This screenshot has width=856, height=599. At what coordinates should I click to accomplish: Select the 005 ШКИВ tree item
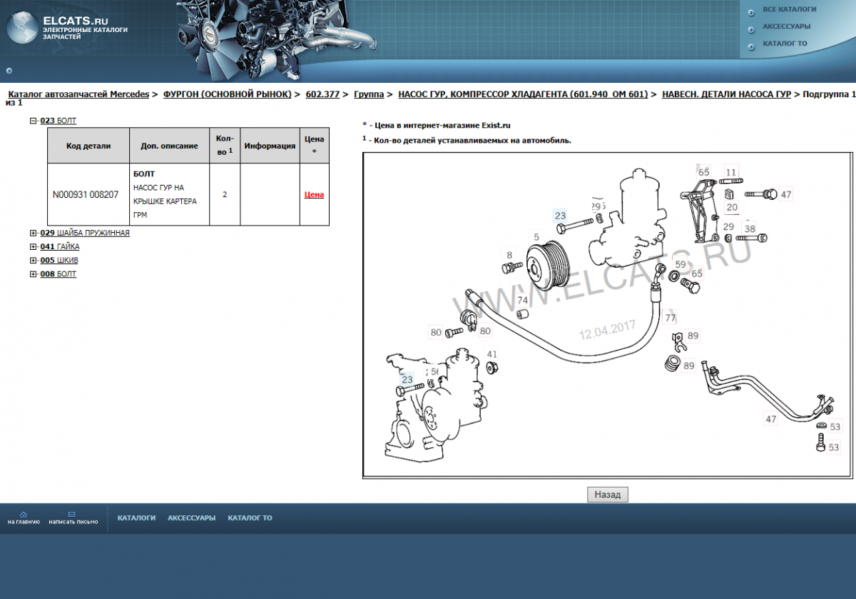tap(59, 260)
